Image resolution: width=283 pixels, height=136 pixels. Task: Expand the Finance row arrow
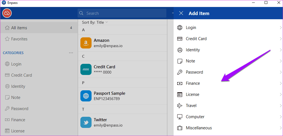click(x=281, y=83)
